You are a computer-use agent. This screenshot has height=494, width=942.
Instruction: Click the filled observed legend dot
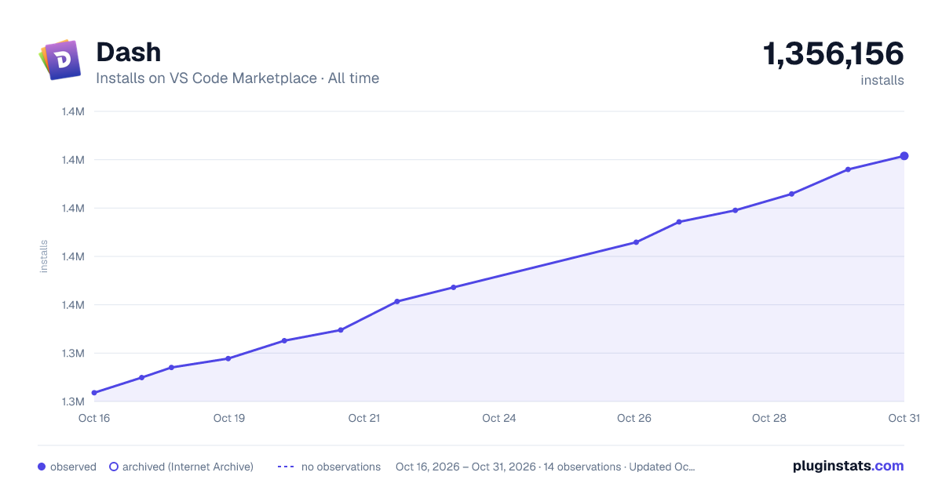pos(42,467)
